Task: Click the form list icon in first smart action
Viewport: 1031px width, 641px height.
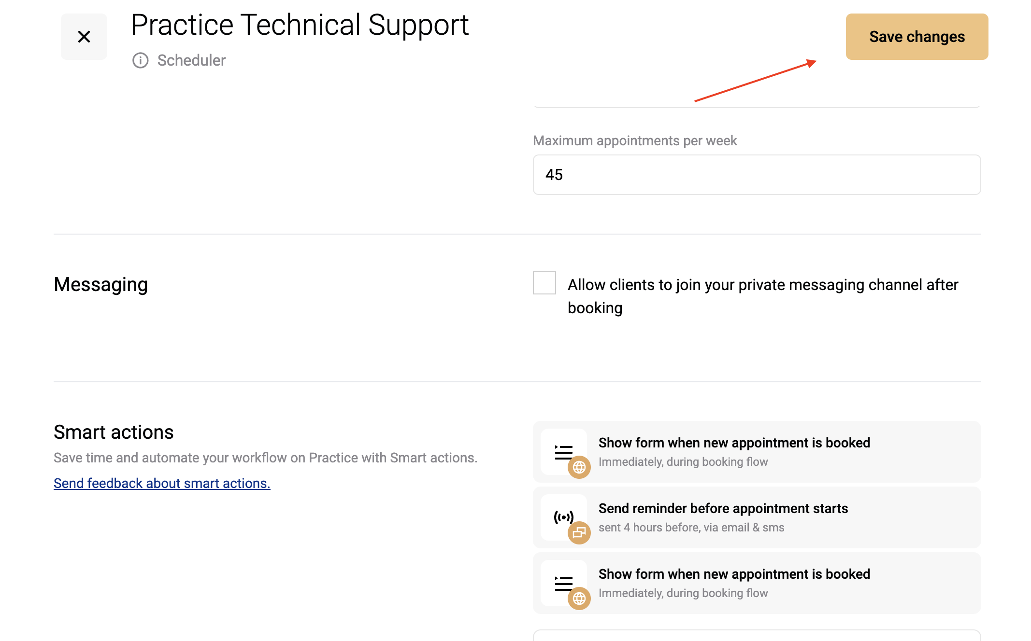Action: pyautogui.click(x=563, y=452)
